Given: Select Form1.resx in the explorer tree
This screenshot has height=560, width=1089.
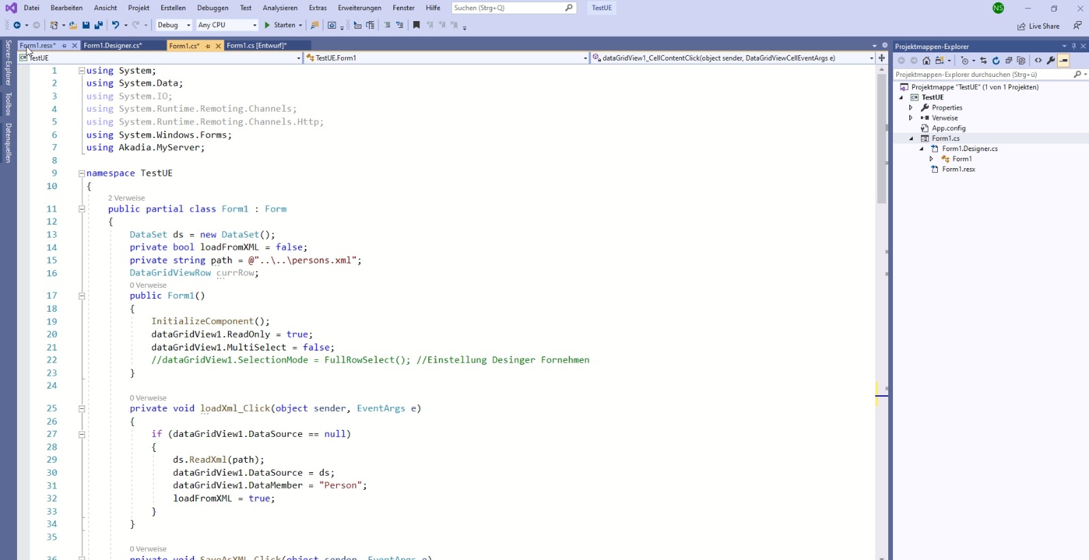Looking at the screenshot, I should point(958,169).
